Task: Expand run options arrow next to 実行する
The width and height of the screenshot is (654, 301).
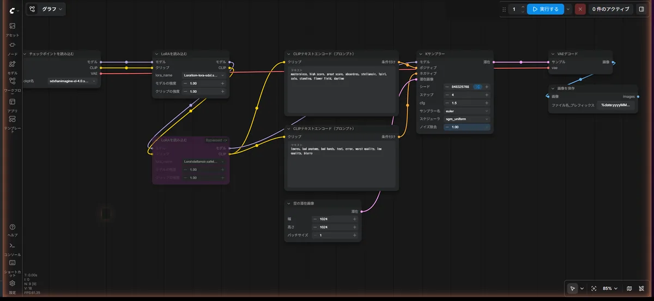Action: (x=568, y=9)
